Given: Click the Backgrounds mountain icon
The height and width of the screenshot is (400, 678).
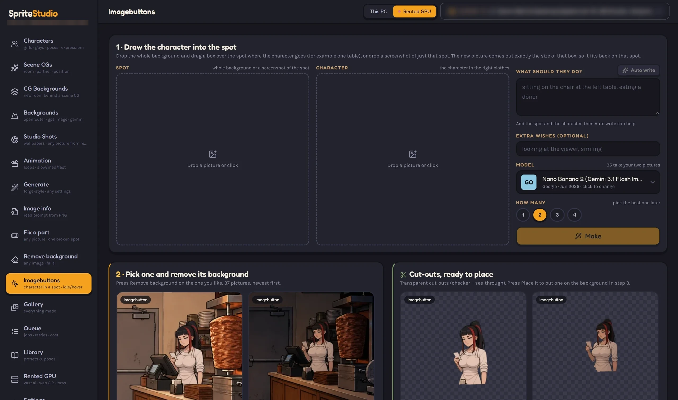Looking at the screenshot, I should click(x=15, y=116).
